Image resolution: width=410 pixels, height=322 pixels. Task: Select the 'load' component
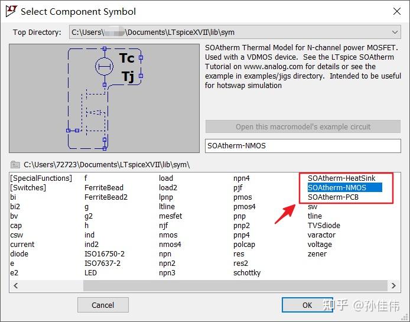click(x=166, y=178)
